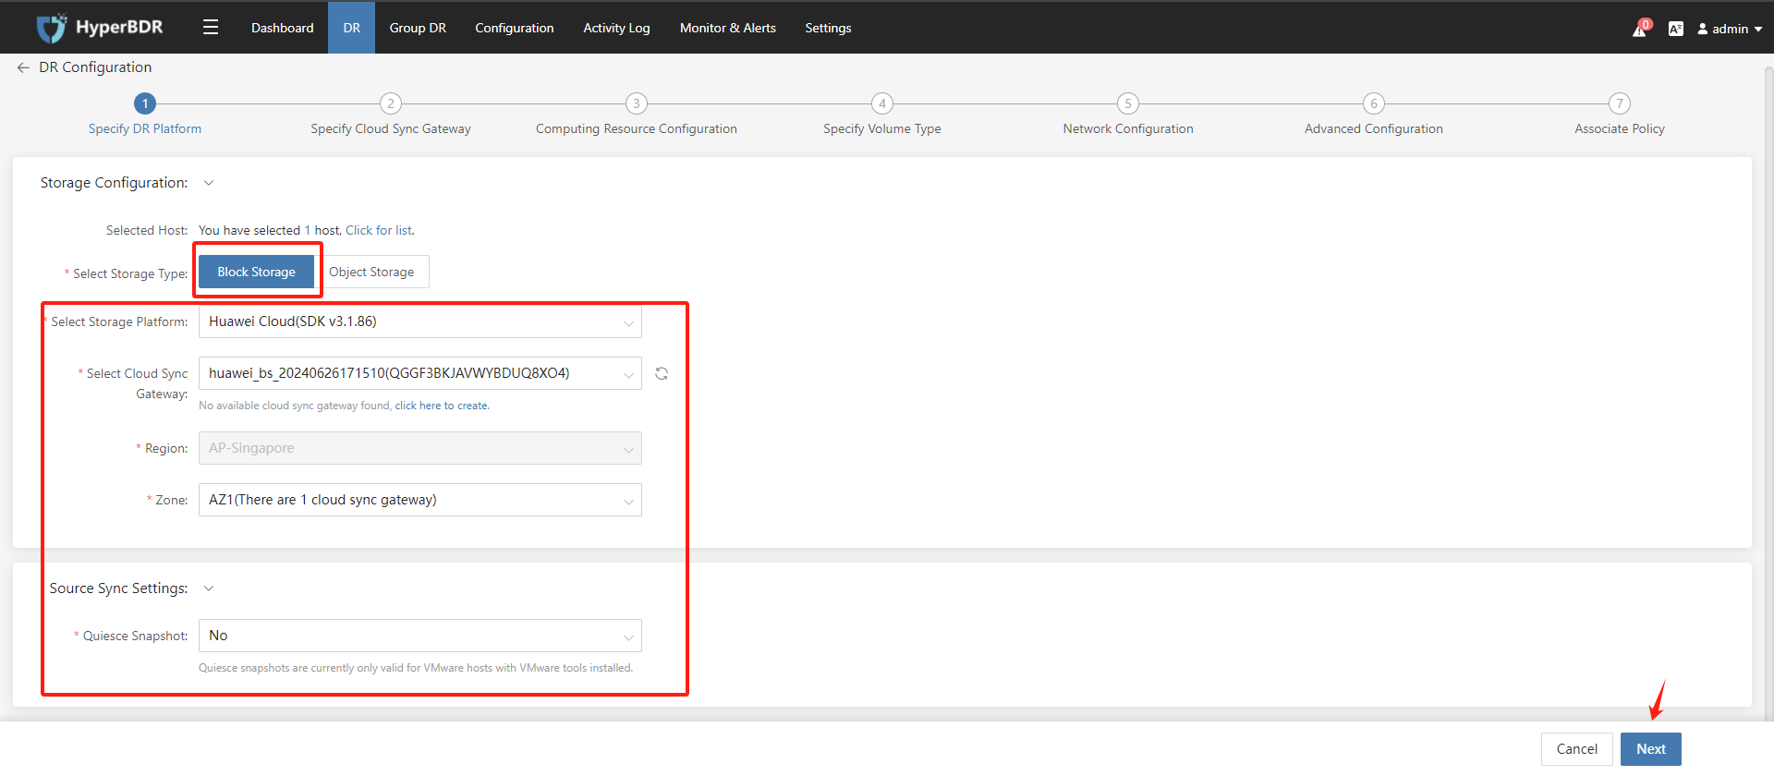Select step 4 Specify Volume Type
1774x776 pixels.
[882, 115]
